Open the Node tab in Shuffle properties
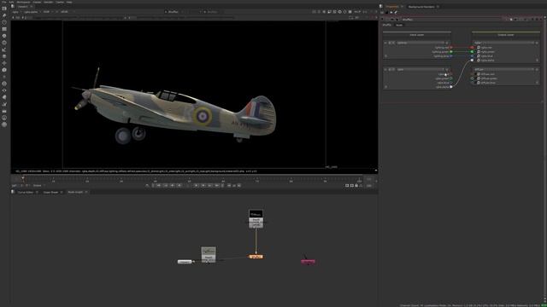This screenshot has height=307, width=547. point(399,25)
